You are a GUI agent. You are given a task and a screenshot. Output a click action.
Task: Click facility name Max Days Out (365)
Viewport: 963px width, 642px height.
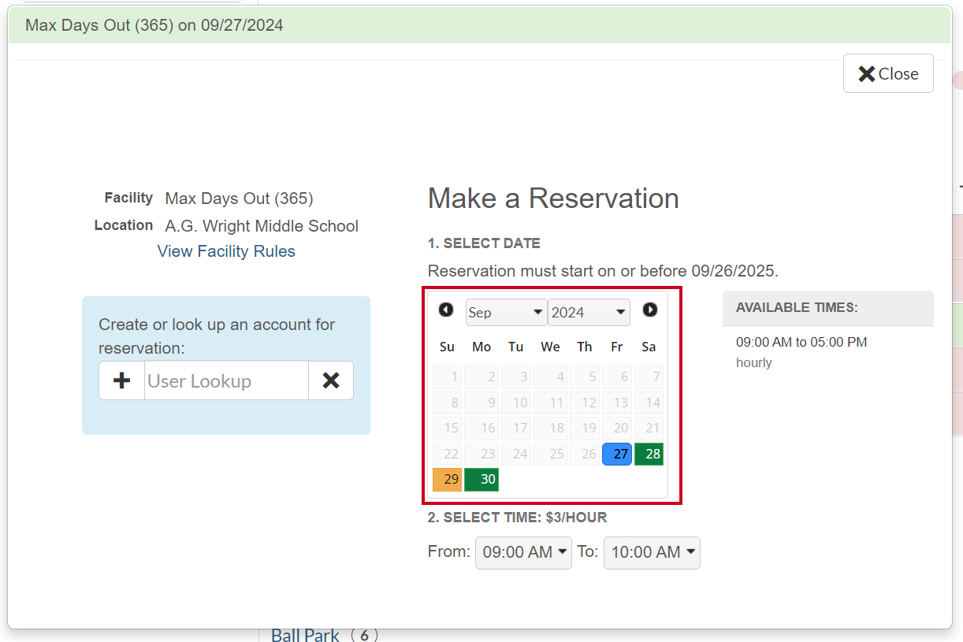tap(239, 199)
